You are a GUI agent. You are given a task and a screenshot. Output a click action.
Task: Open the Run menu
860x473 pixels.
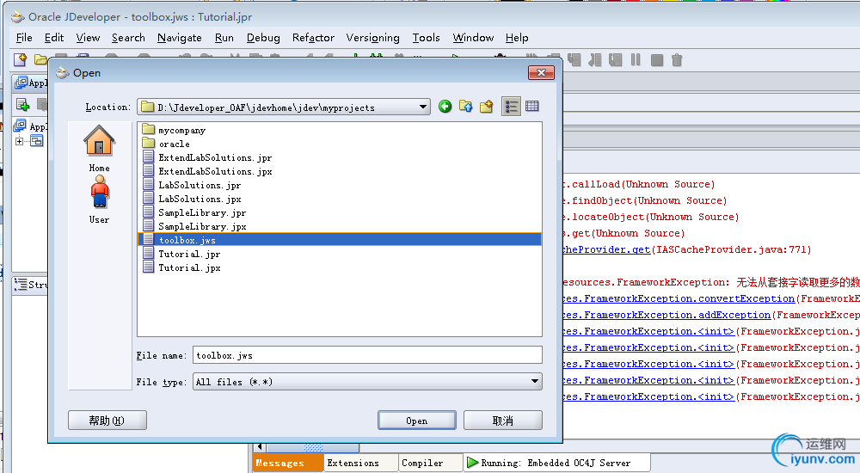point(224,37)
